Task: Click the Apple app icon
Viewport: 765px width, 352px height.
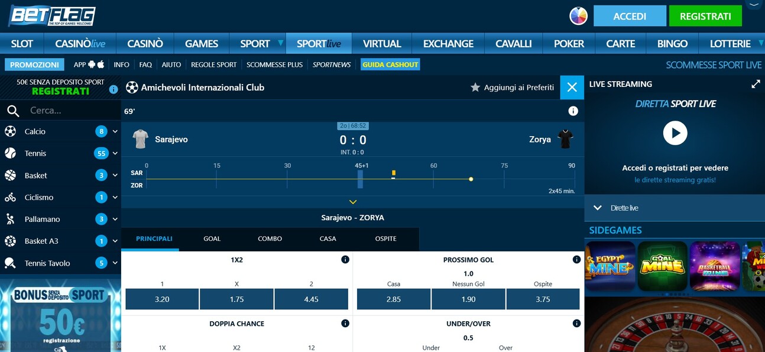Action: [101, 64]
